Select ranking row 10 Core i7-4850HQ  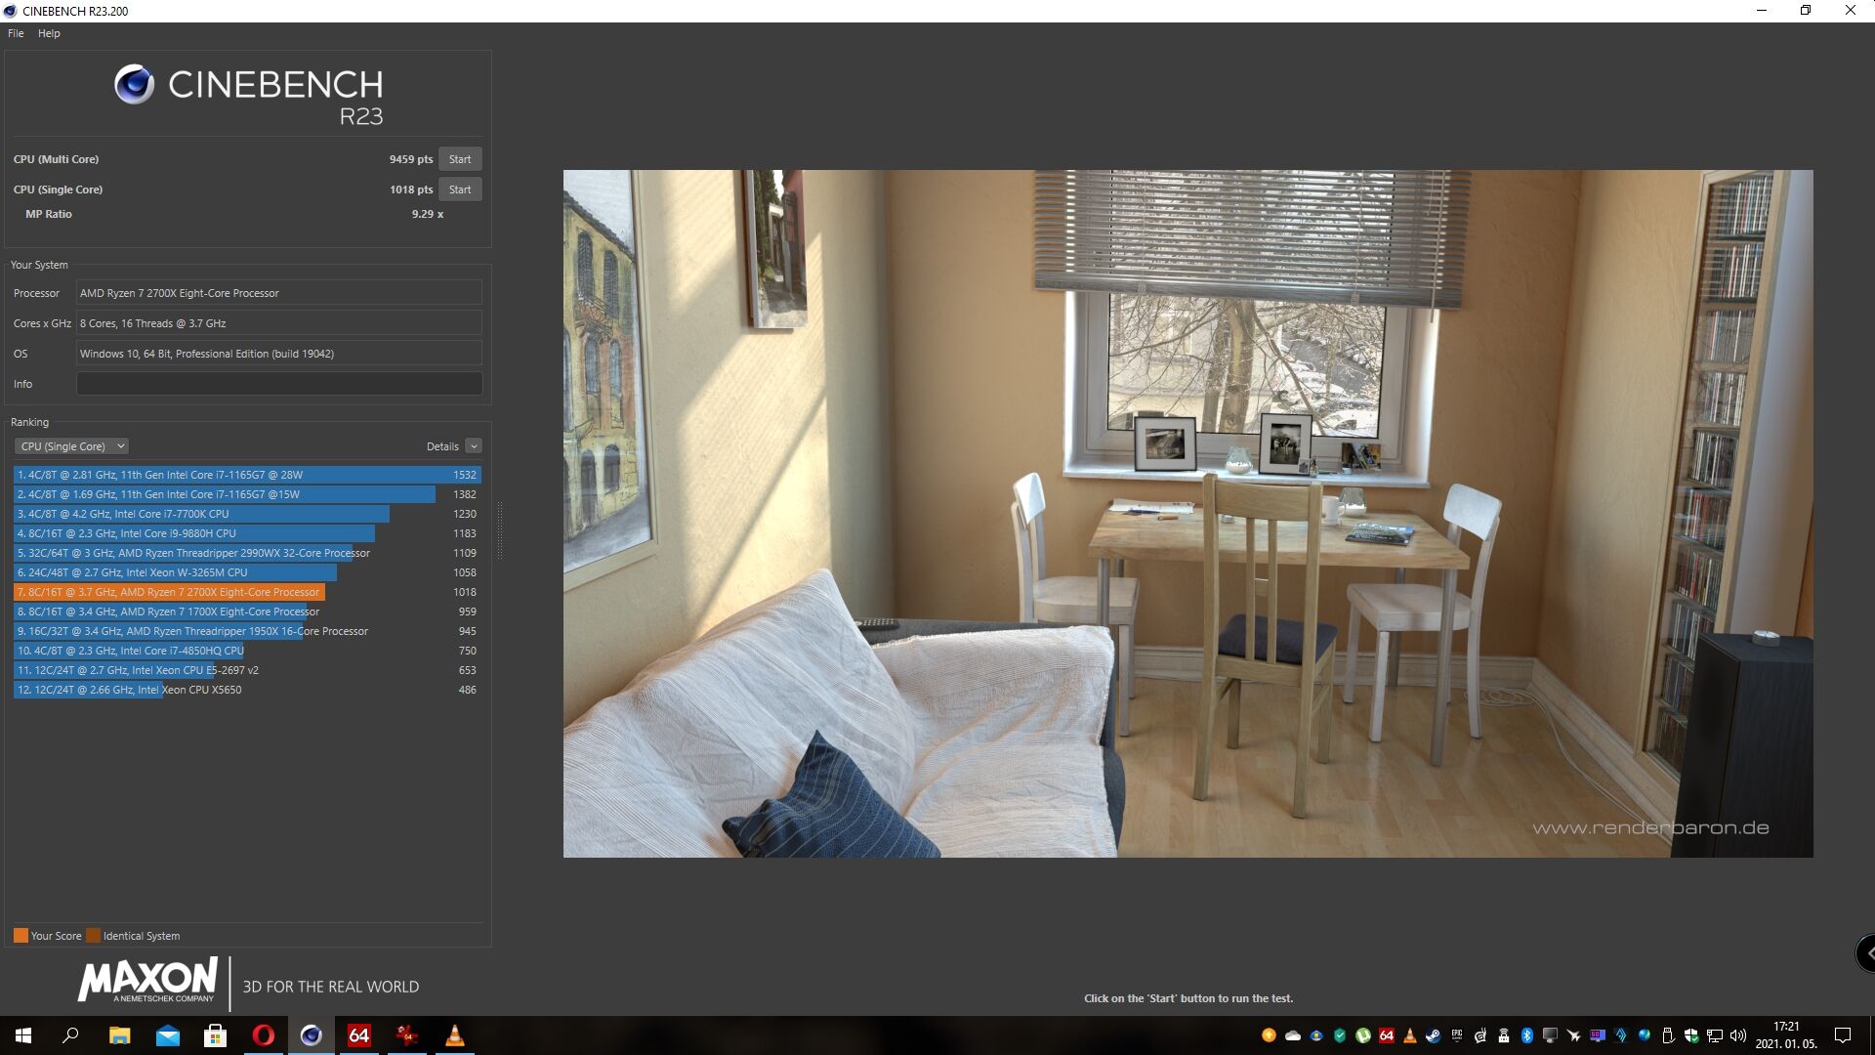247,651
